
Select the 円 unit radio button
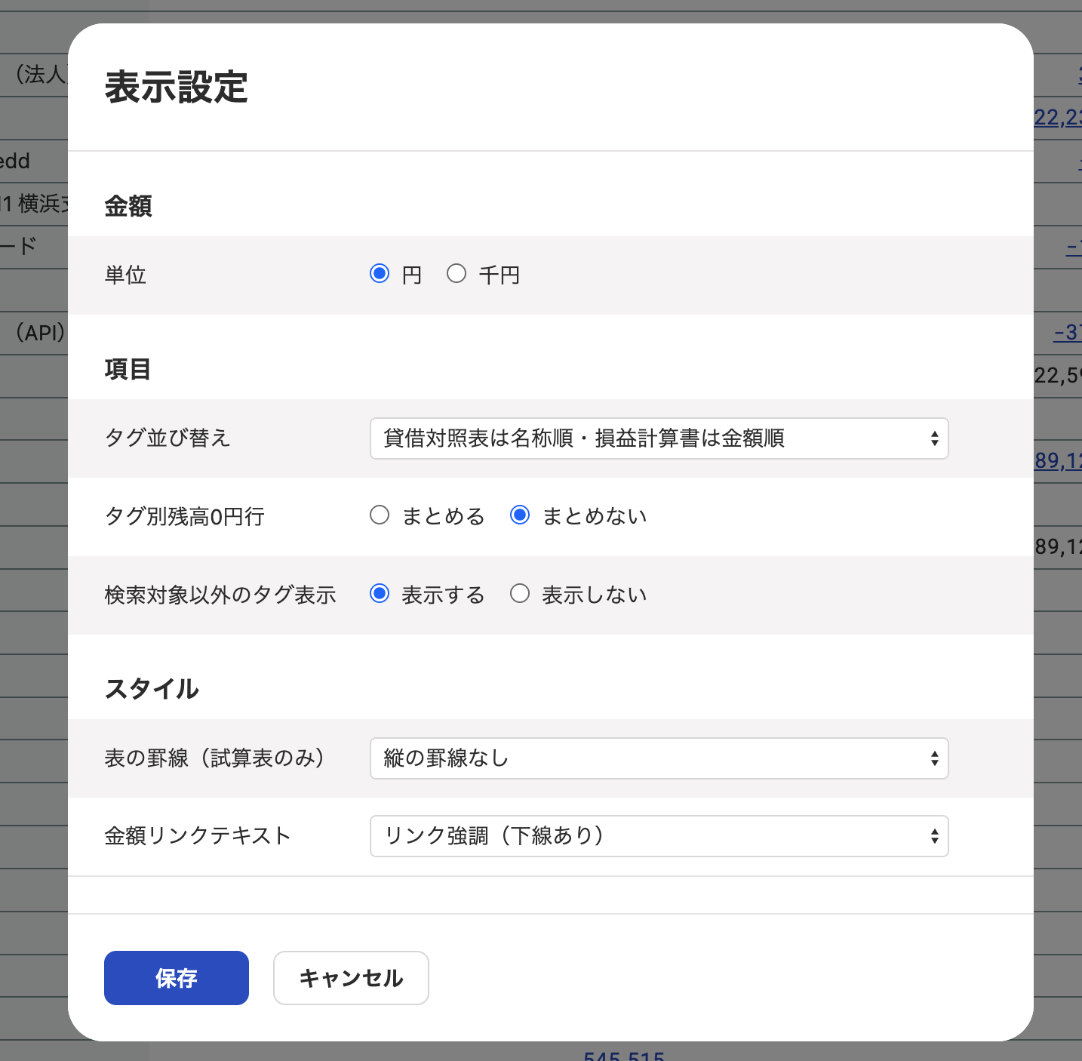click(380, 273)
